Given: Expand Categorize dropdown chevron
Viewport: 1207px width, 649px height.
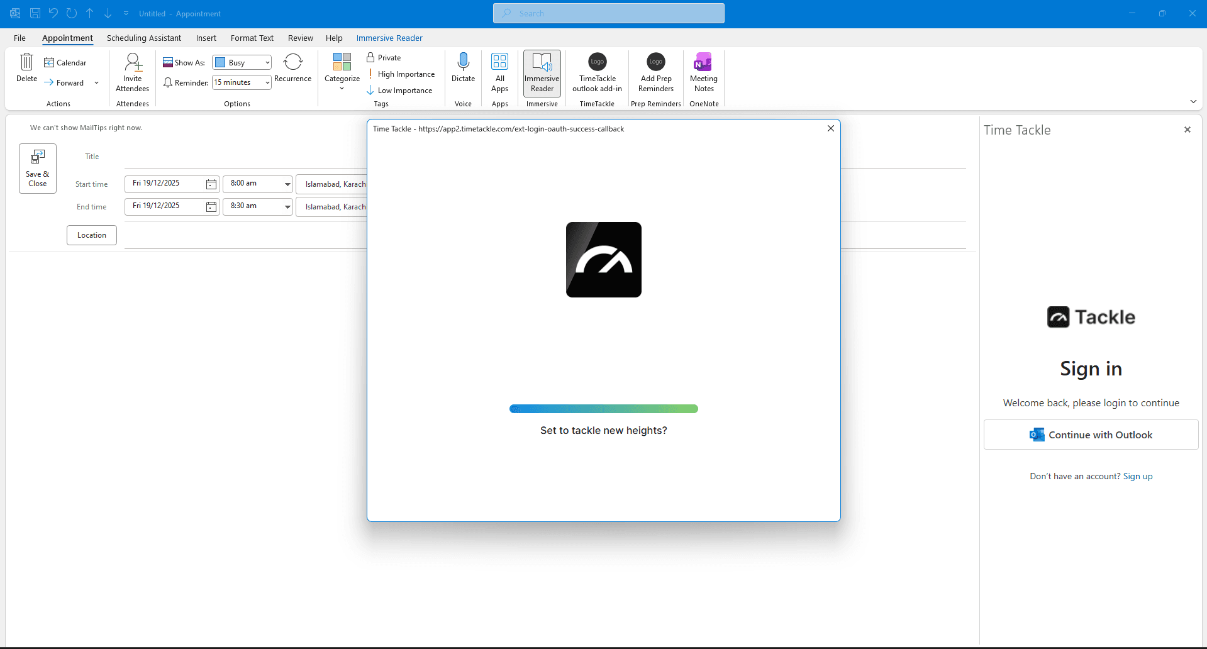Looking at the screenshot, I should pos(342,89).
